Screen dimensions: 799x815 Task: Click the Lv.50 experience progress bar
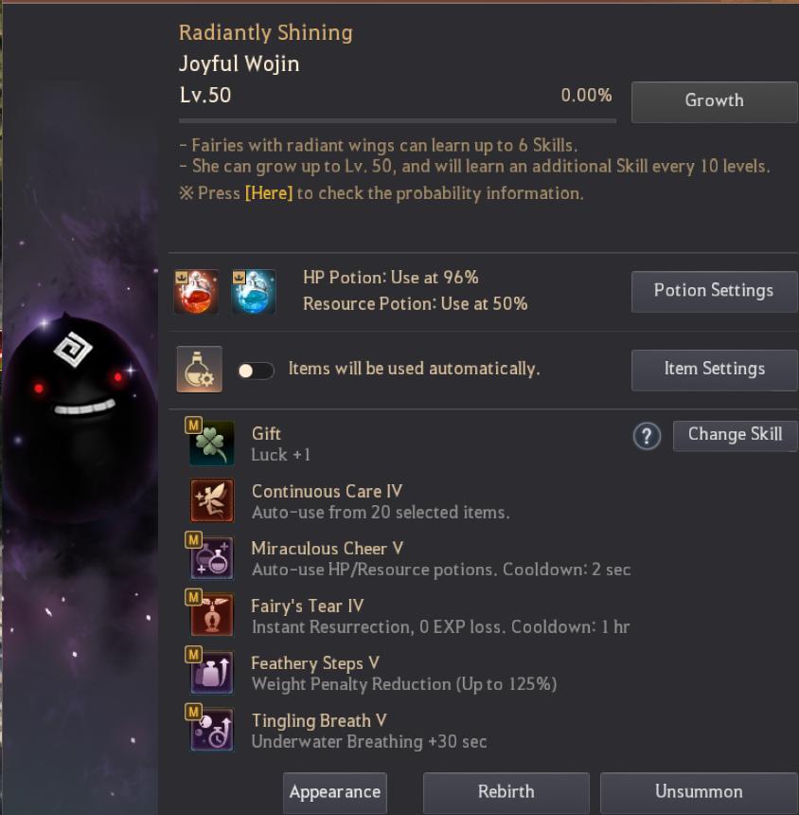398,120
